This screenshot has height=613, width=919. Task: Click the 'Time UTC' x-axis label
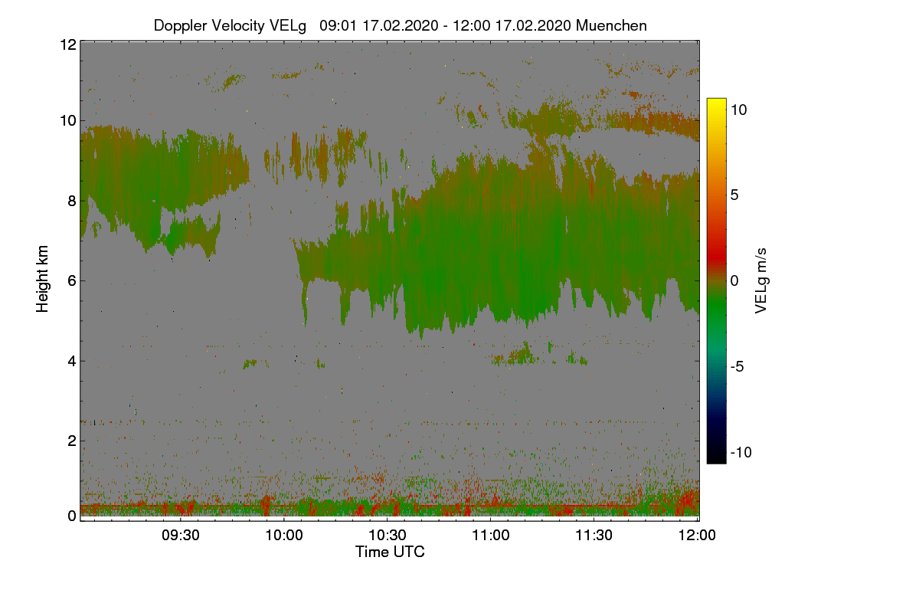tap(390, 552)
